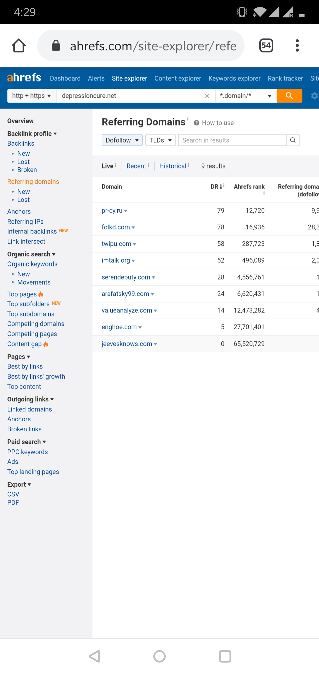Image resolution: width=319 pixels, height=675 pixels.
Task: Open the *.domain/* mode dropdown
Action: tap(246, 96)
